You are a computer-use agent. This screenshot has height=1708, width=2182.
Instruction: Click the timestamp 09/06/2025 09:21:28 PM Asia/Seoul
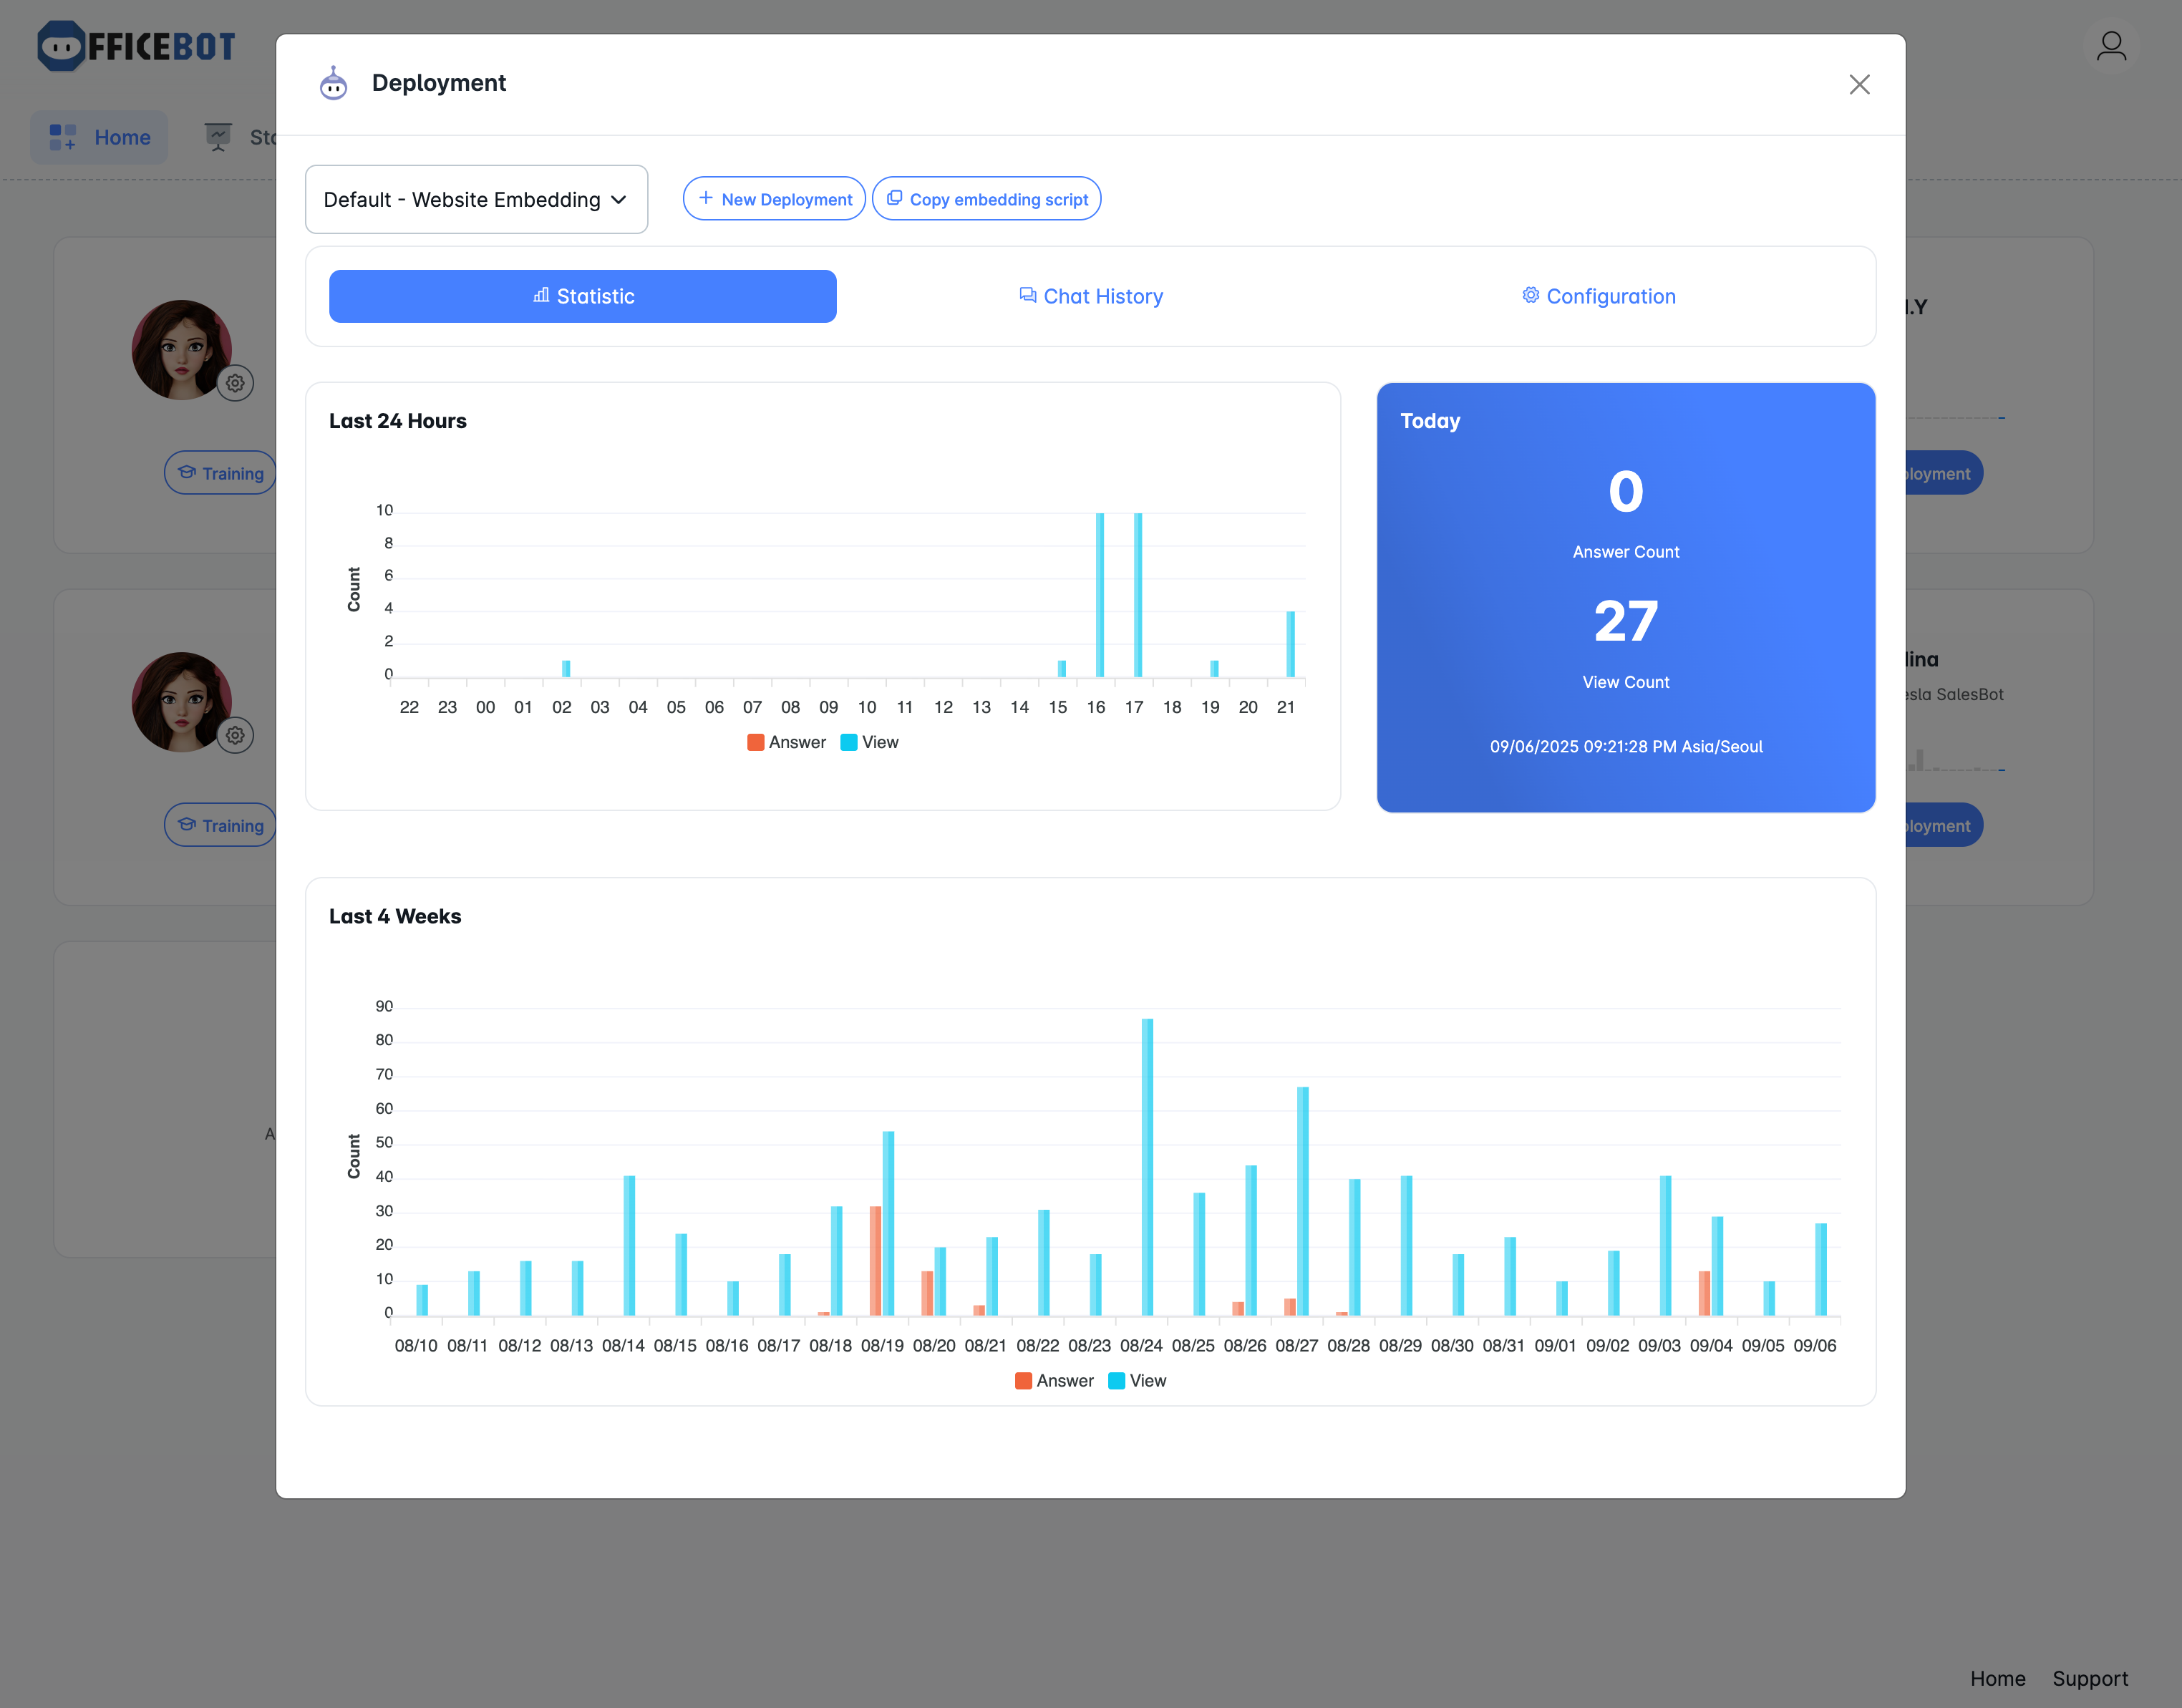click(1626, 746)
